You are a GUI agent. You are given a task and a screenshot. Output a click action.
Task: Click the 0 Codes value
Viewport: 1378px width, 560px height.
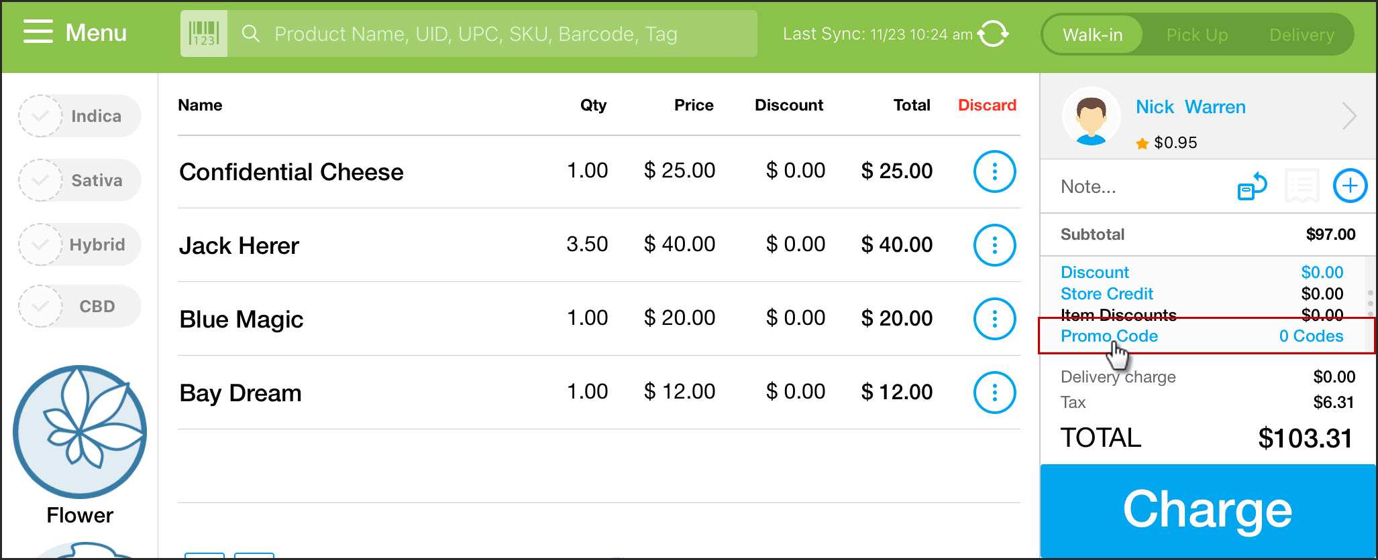coord(1311,336)
